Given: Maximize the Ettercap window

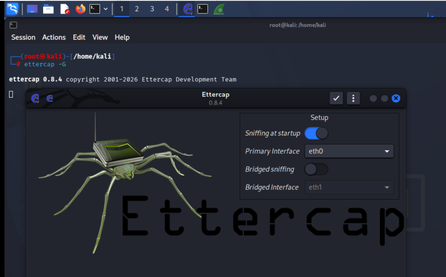Looking at the screenshot, I should coord(385,98).
